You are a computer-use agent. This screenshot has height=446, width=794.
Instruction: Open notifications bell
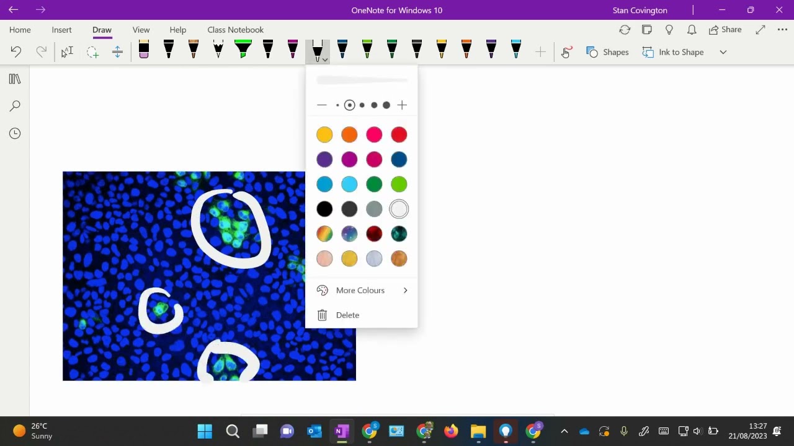pyautogui.click(x=691, y=30)
